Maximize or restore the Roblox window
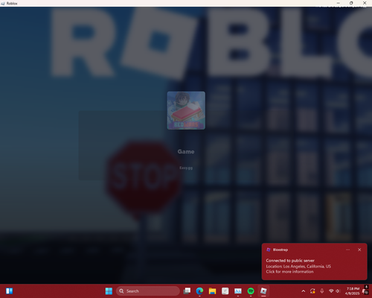372x298 pixels. click(351, 3)
